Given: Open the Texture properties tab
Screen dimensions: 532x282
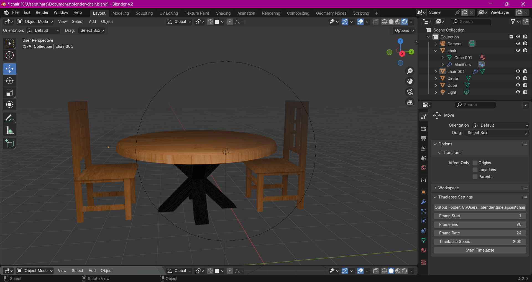Looking at the screenshot, I should (x=423, y=262).
